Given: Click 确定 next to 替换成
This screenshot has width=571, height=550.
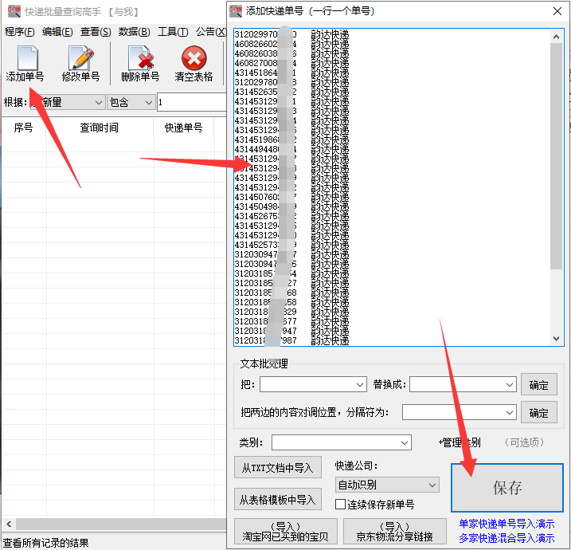Looking at the screenshot, I should coord(538,384).
